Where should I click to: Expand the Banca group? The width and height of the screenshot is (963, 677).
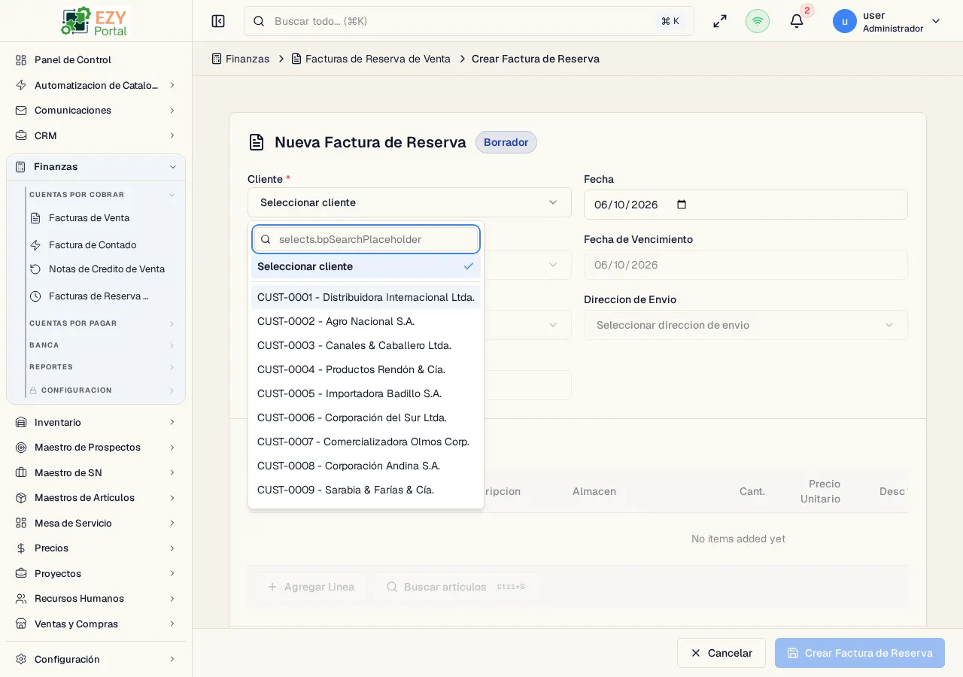pos(172,345)
